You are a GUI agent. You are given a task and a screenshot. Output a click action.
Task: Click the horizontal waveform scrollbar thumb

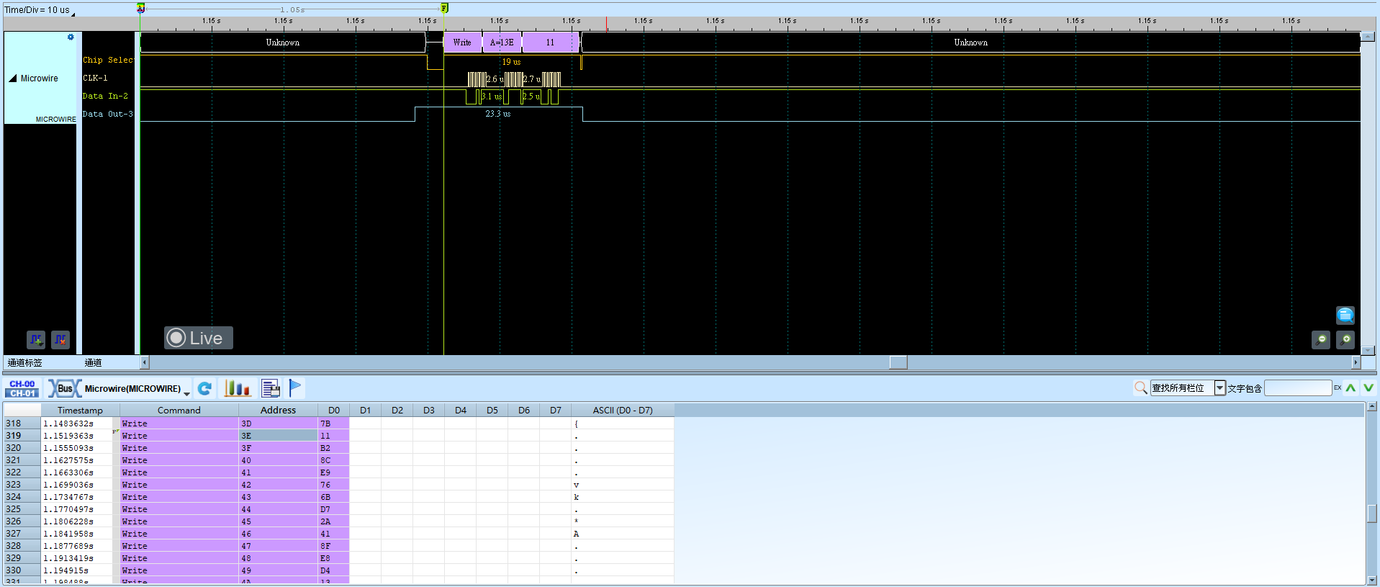point(898,362)
